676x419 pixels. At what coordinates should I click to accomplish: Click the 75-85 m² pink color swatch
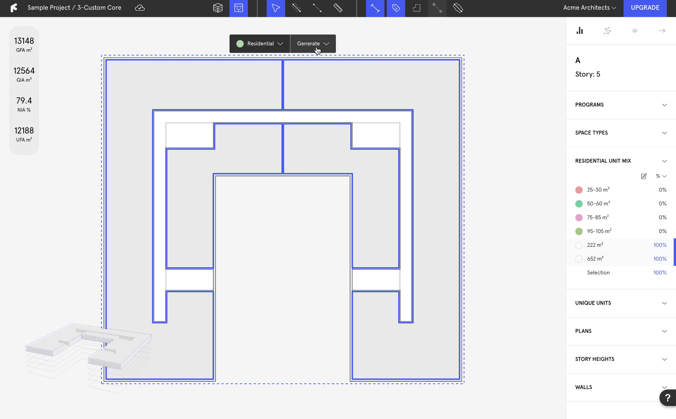579,218
